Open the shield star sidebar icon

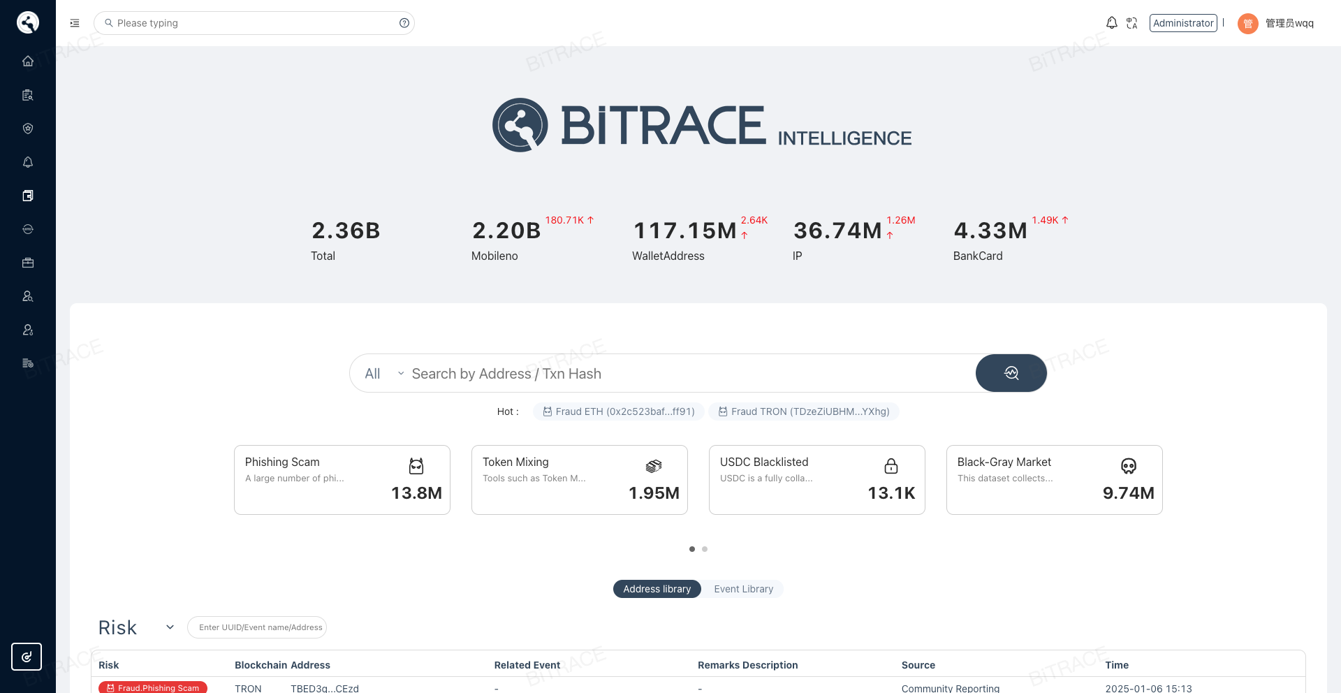click(28, 129)
